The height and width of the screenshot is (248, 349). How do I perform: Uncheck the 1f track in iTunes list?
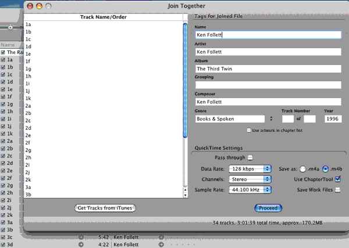click(x=3, y=96)
